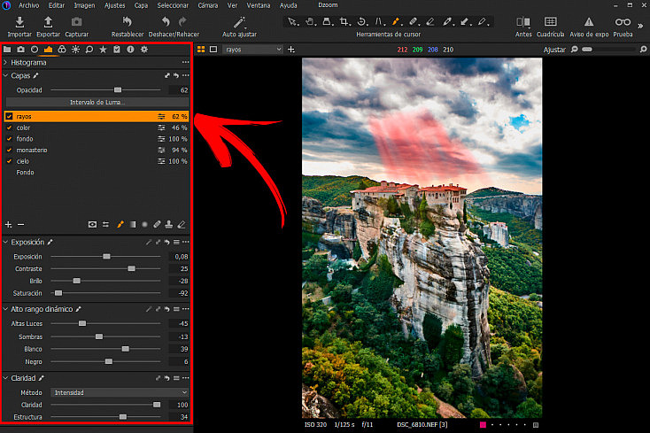650x433 pixels.
Task: Click minus icon to delete layer
Action: (20, 225)
